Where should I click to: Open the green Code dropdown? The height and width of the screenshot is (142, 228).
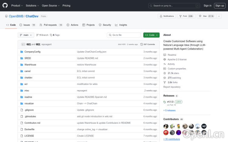[151, 35]
